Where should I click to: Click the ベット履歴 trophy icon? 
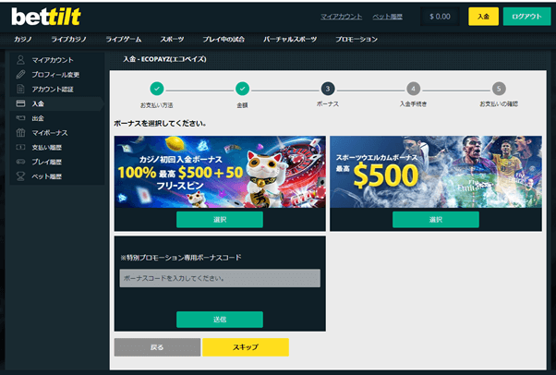click(x=20, y=176)
